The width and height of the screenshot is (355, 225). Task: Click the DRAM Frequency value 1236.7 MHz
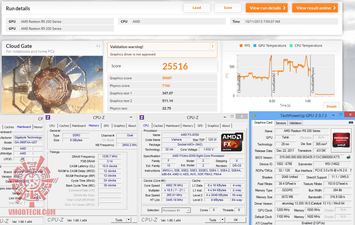pyautogui.click(x=110, y=157)
